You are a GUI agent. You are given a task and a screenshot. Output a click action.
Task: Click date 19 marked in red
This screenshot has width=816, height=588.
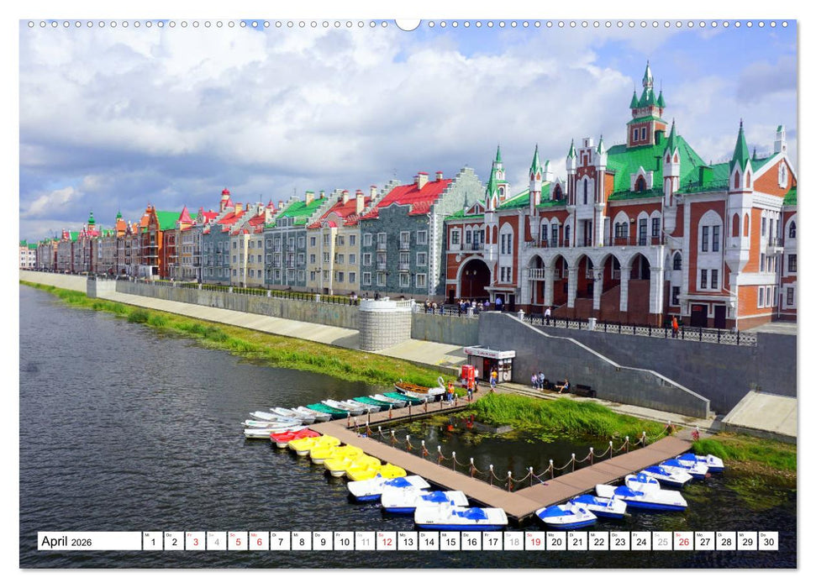pyautogui.click(x=534, y=543)
